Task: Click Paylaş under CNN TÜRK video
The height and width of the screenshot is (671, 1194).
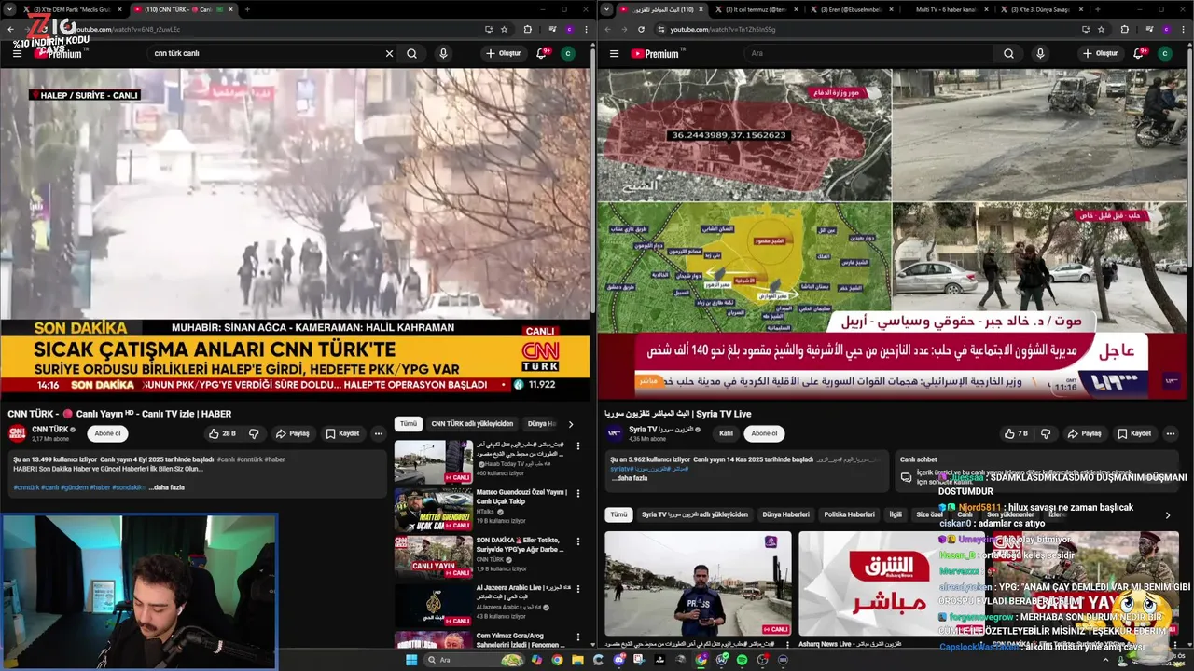Action: pos(292,433)
